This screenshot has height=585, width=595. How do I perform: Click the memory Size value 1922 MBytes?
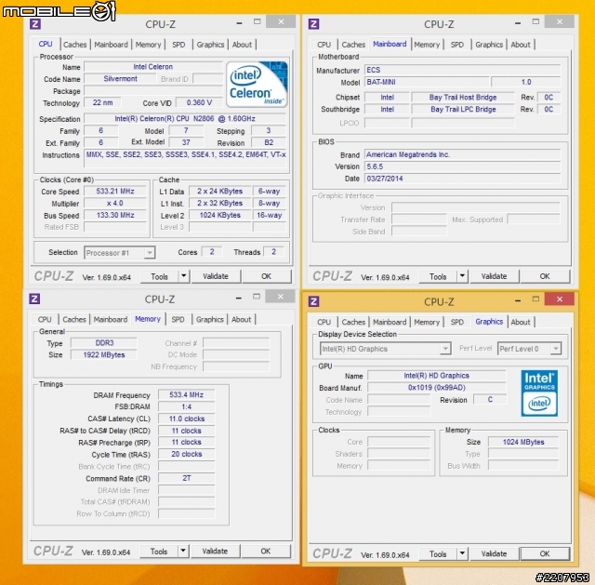(104, 354)
